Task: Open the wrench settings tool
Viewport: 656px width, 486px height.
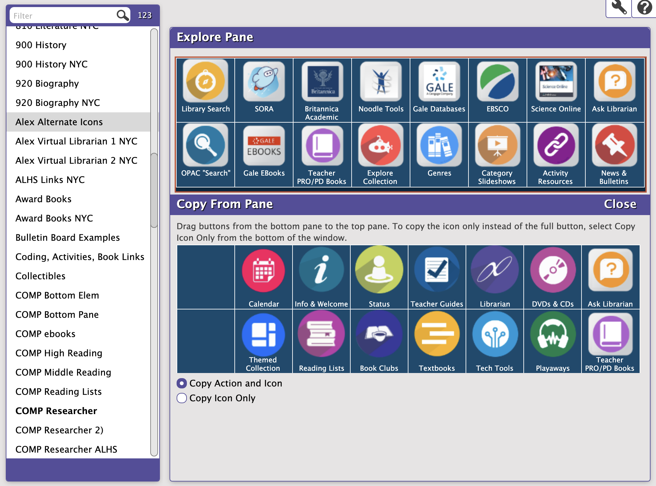Action: 618,8
